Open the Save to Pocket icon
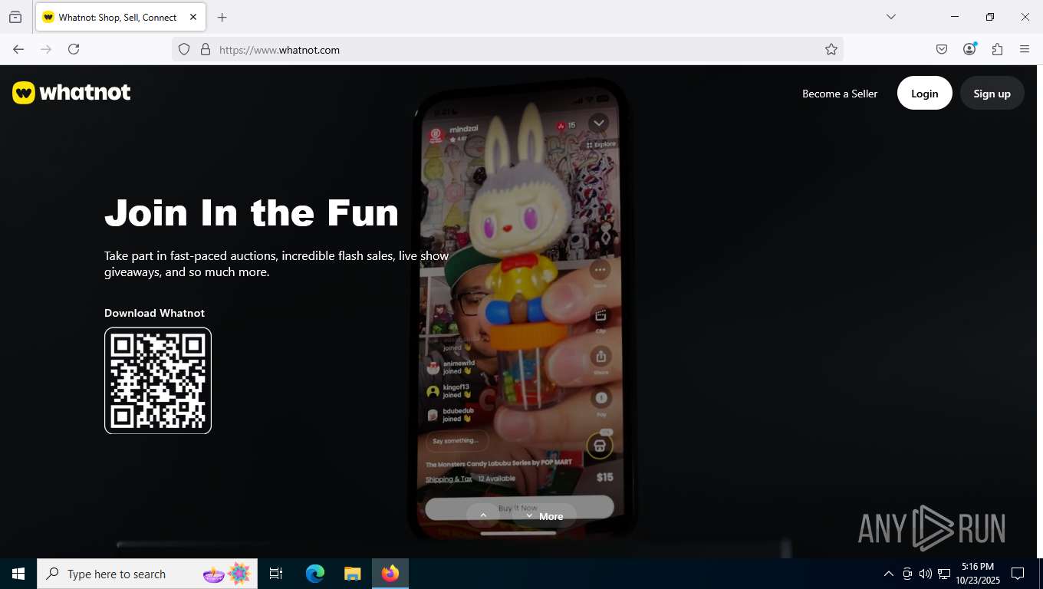 (942, 49)
